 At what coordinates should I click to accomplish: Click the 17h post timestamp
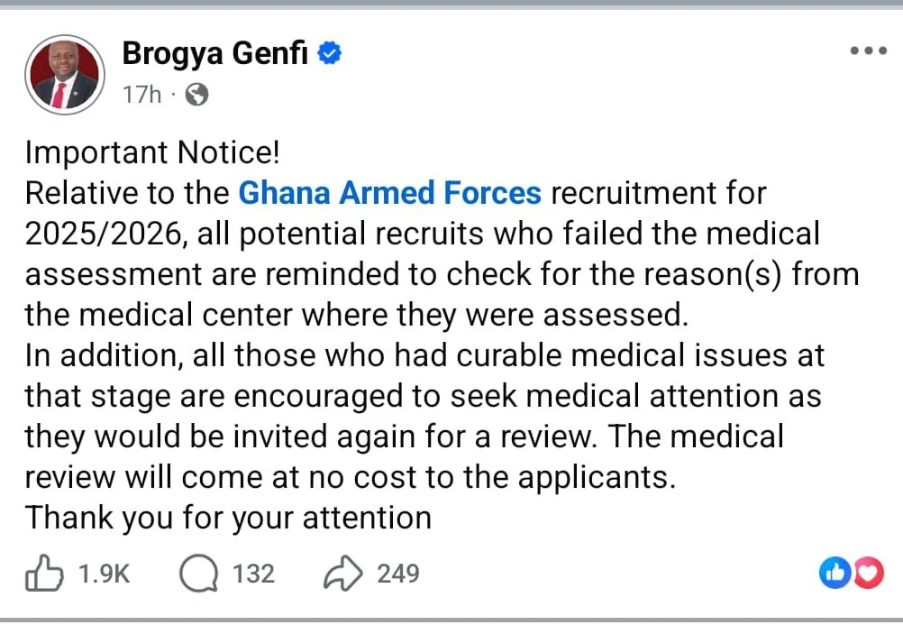(x=141, y=95)
